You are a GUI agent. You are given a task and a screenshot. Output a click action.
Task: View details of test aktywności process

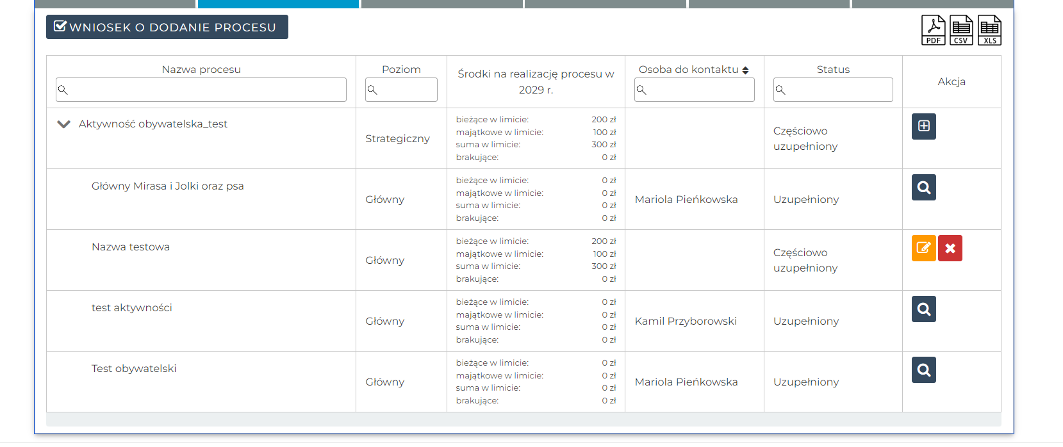(x=923, y=309)
